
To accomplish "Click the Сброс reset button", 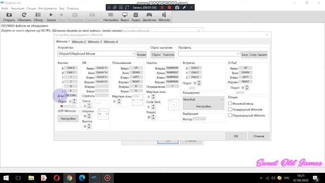I will click(x=156, y=54).
